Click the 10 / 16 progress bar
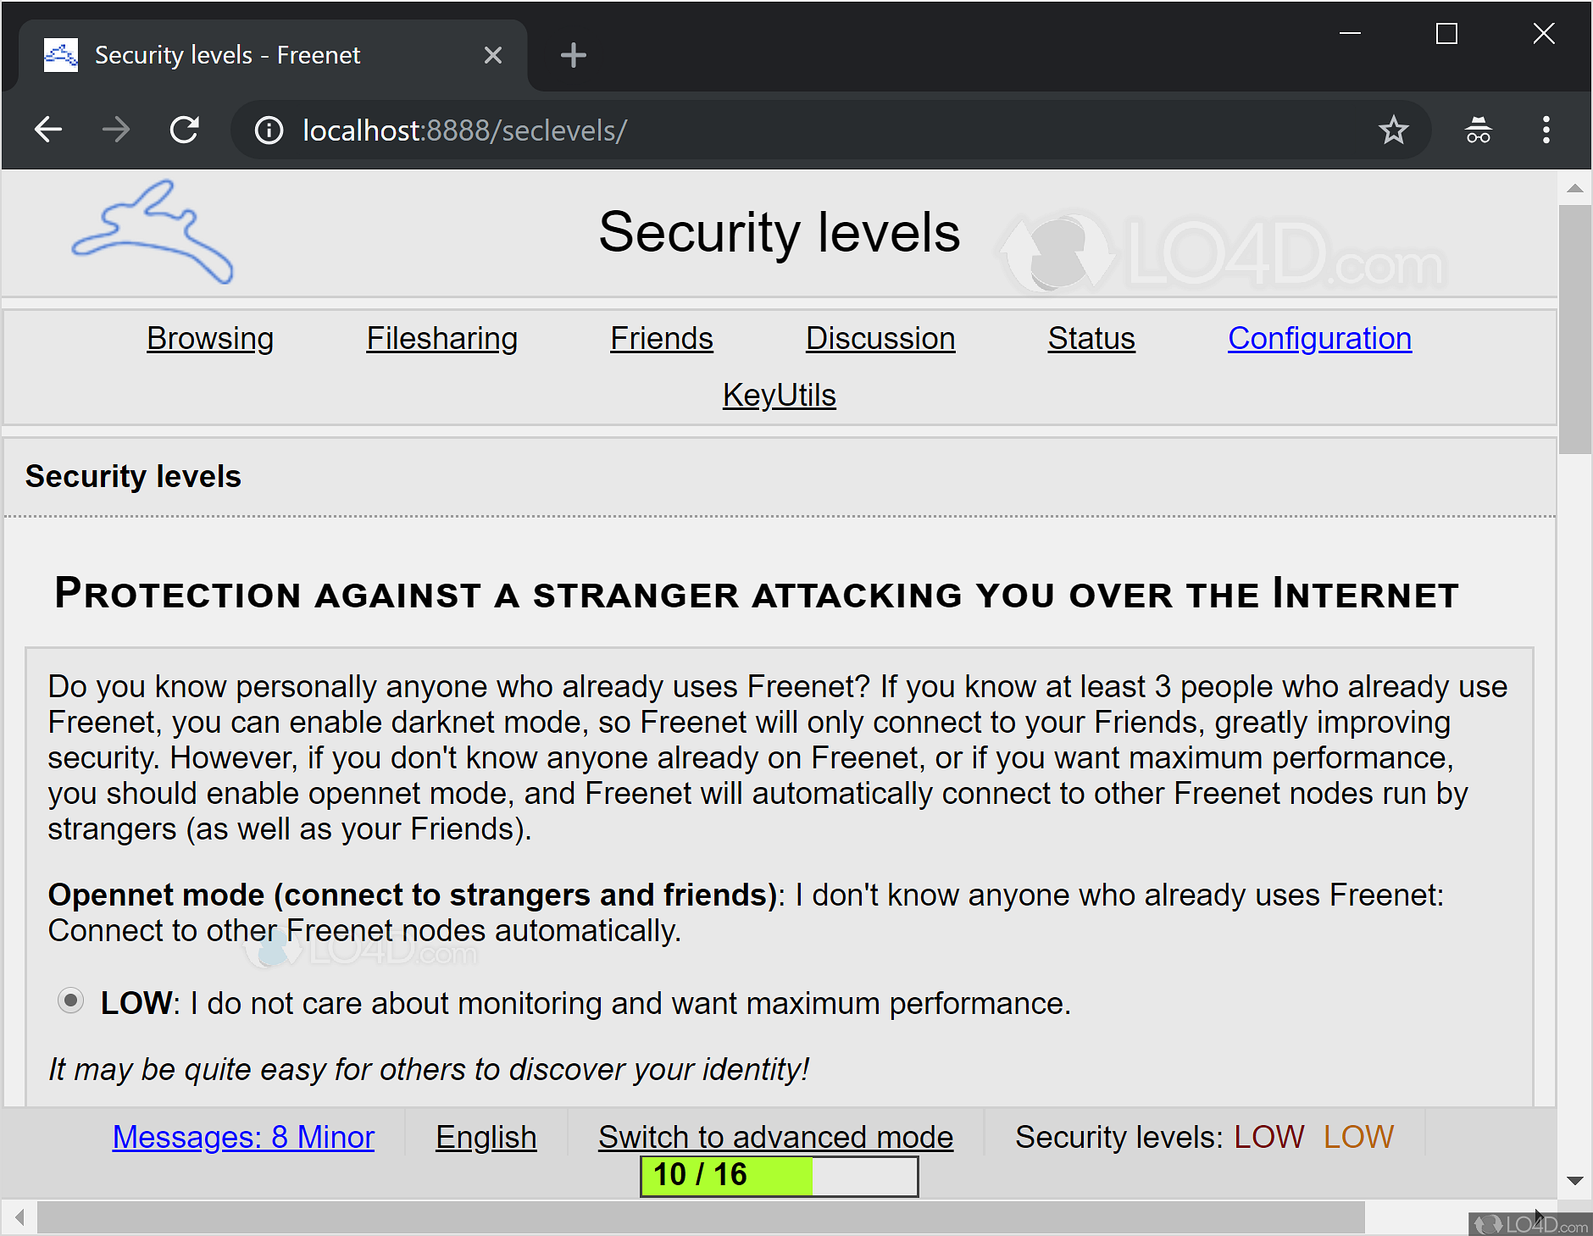 pyautogui.click(x=779, y=1176)
